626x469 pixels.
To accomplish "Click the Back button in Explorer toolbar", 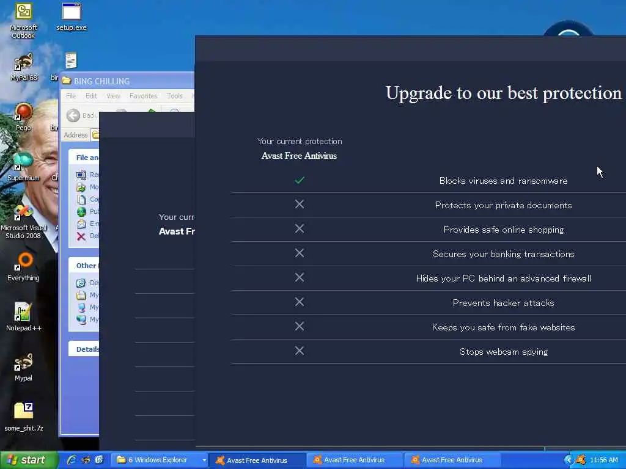I will point(81,115).
